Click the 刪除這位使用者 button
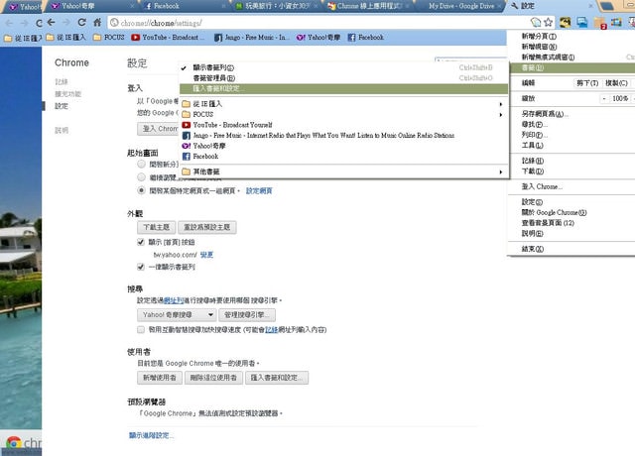The height and width of the screenshot is (456, 635). click(x=213, y=378)
